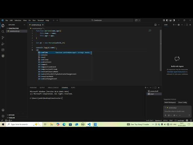193x145 pixels.
Task: Go forward with the navigation arrow
Action: (x=57, y=20)
